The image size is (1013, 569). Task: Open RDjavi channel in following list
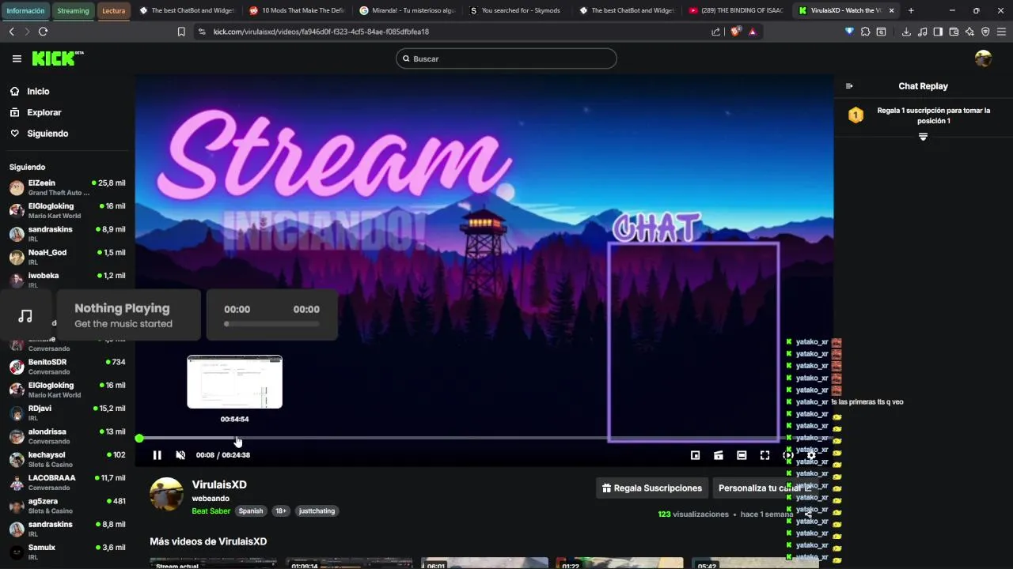point(67,413)
